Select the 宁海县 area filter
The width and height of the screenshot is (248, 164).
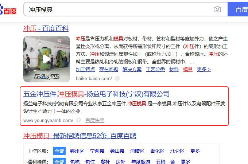tap(97, 151)
